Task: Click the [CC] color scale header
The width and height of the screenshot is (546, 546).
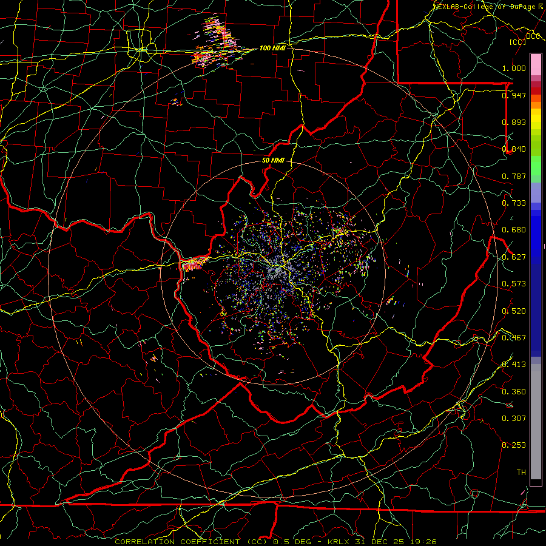Action: tap(517, 42)
